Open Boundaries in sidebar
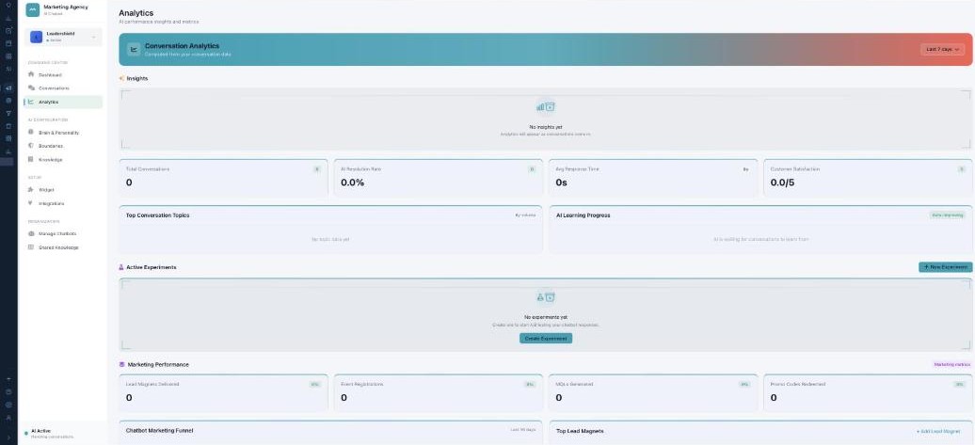The width and height of the screenshot is (975, 445). [63, 146]
